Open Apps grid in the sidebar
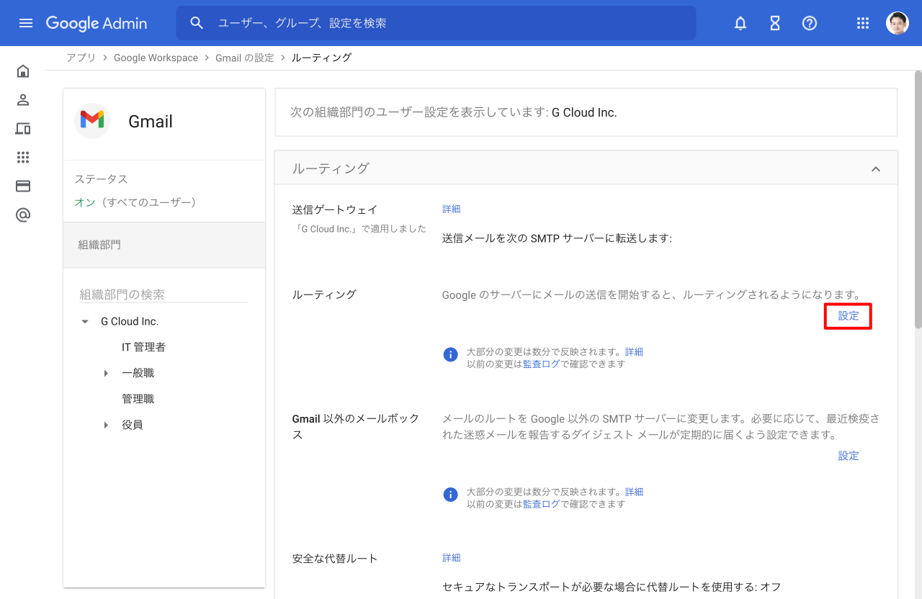The width and height of the screenshot is (922, 599). (x=23, y=157)
